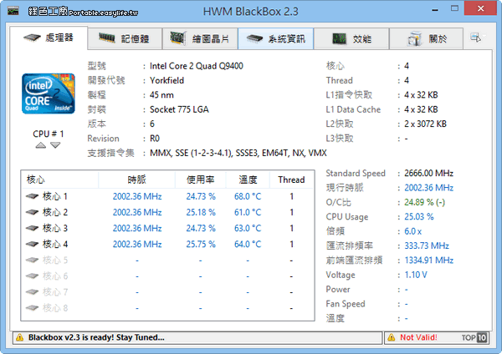Click 核心 3 temperature 63.0 °C
Image resolution: width=502 pixels, height=354 pixels.
pos(248,229)
